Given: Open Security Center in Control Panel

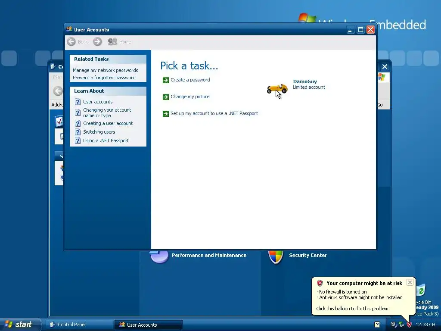Looking at the screenshot, I should click(x=307, y=255).
